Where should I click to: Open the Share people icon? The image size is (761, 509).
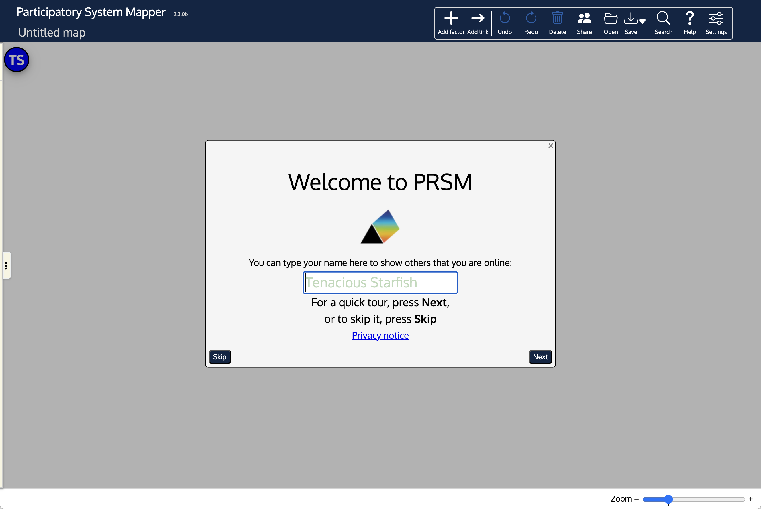point(584,18)
